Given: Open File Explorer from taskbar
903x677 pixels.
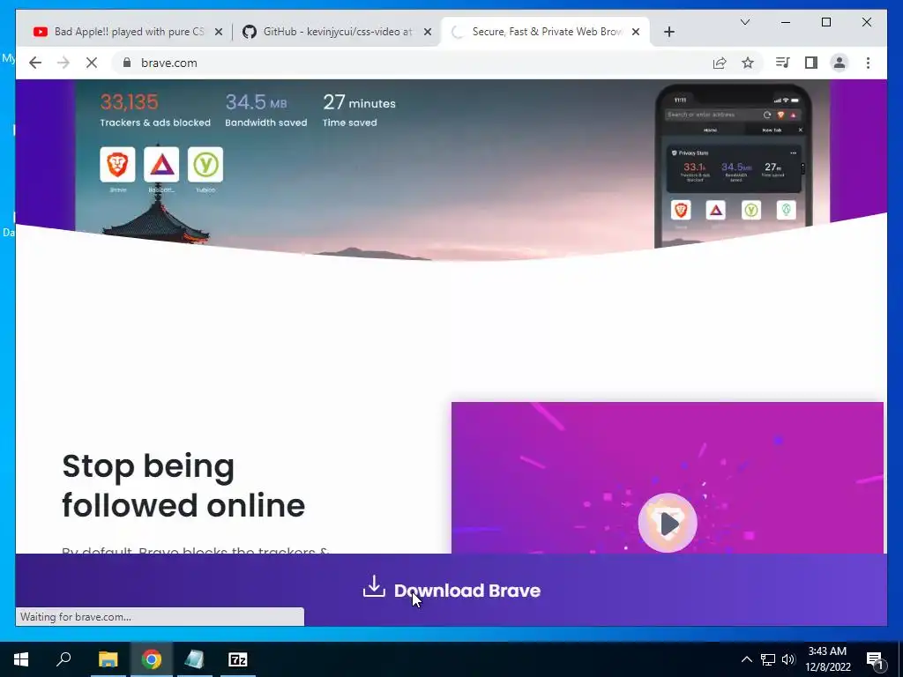Looking at the screenshot, I should pyautogui.click(x=108, y=659).
